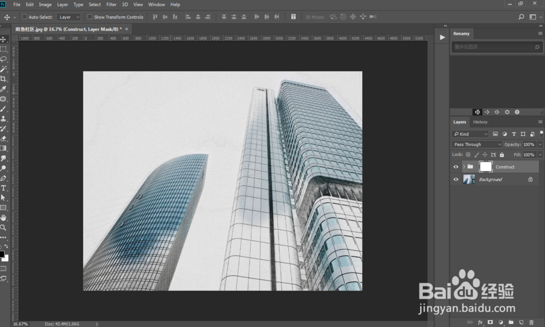Open search with magnifier in options bar
Viewport: 545px width, 327px height.
click(x=521, y=17)
